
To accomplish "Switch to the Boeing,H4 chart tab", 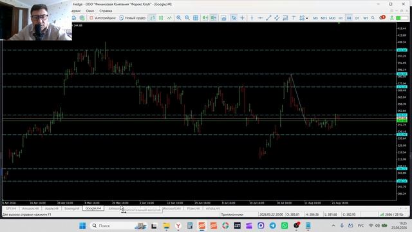I will click(71, 208).
